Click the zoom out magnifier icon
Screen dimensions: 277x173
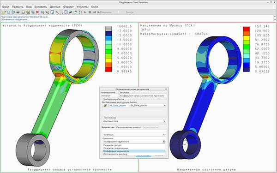click(x=61, y=12)
